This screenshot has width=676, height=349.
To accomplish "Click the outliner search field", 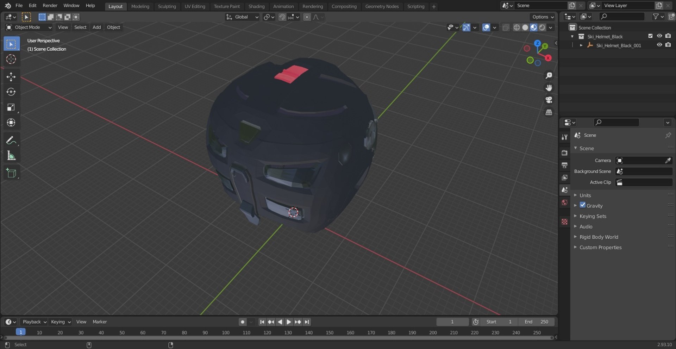I will [622, 17].
